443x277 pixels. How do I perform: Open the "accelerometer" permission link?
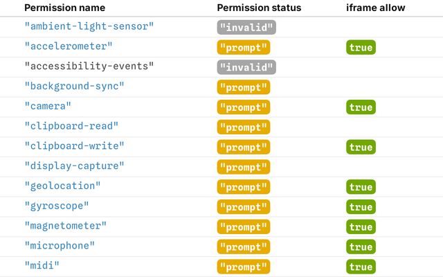pos(69,46)
